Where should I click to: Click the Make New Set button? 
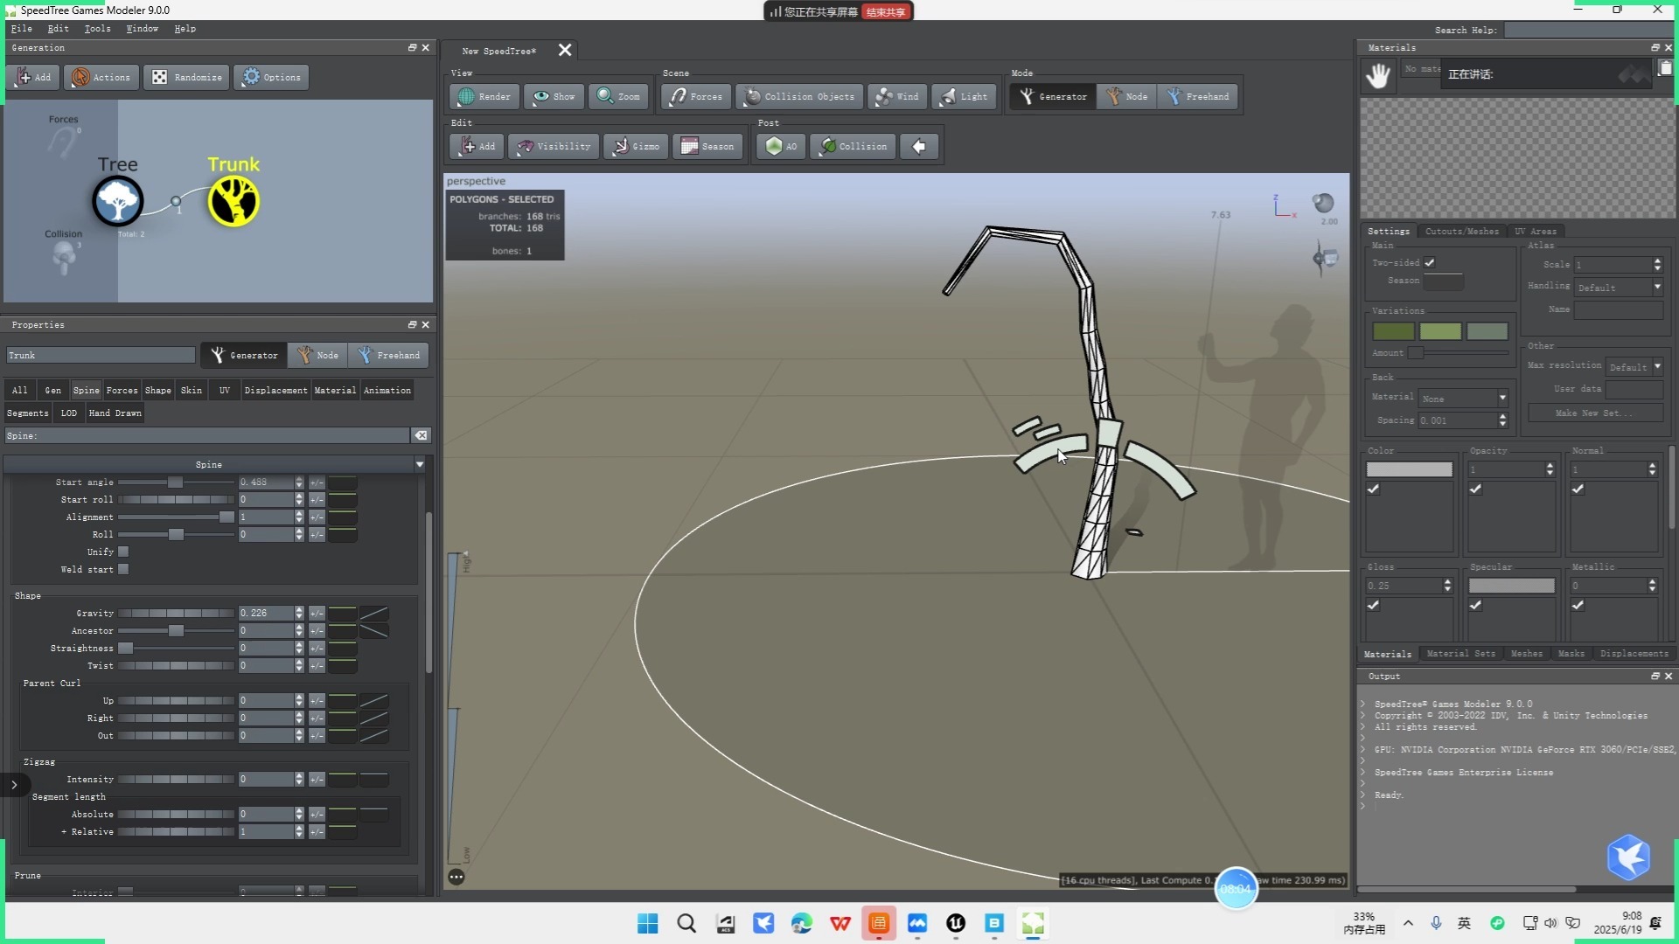[x=1595, y=413]
